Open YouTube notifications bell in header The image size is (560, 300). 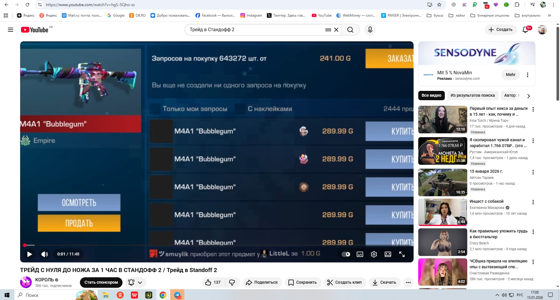526,30
